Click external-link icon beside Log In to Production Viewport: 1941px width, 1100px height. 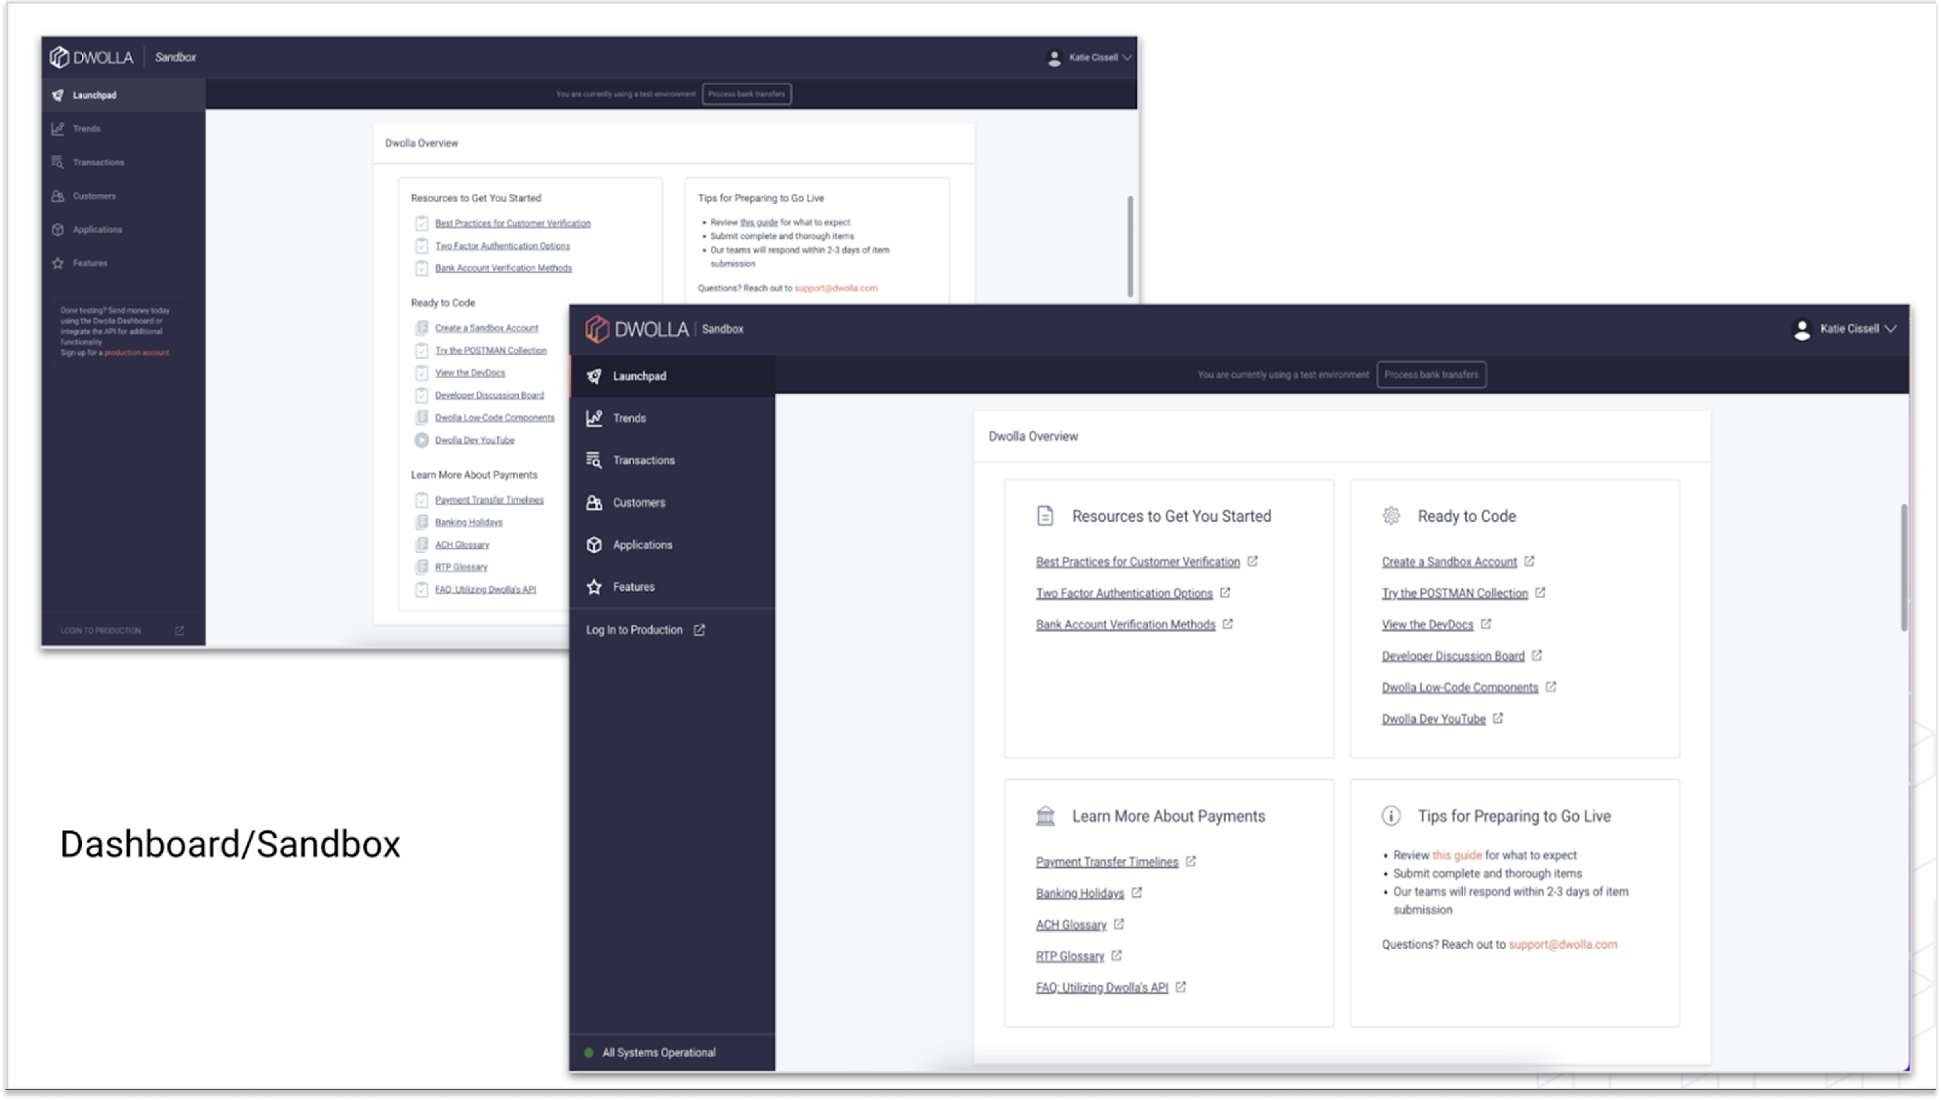[x=699, y=630]
